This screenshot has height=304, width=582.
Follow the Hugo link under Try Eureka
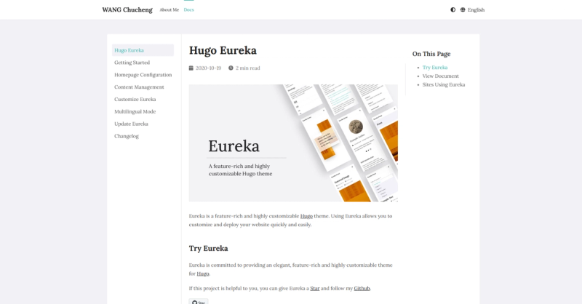[203, 273]
